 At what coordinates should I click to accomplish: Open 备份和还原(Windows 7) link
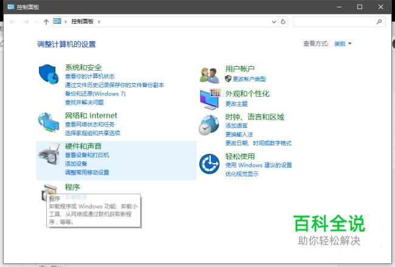tap(95, 94)
